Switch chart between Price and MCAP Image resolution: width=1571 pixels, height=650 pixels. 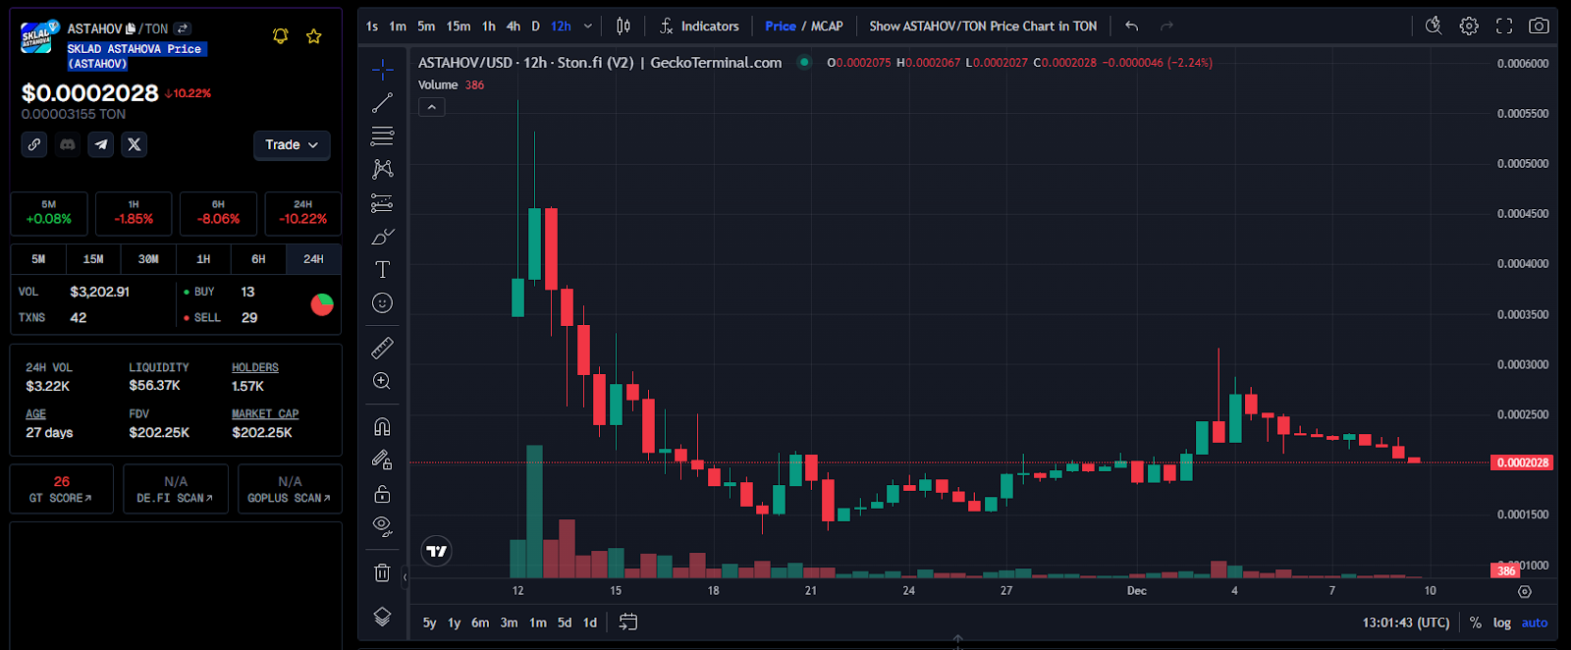(804, 27)
